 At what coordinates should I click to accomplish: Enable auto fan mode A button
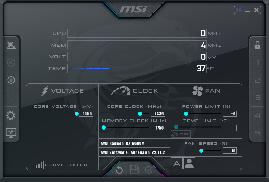point(177,163)
